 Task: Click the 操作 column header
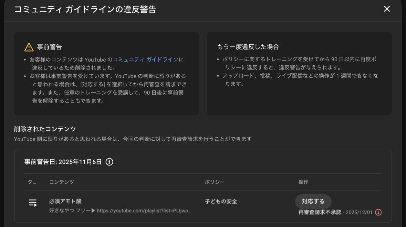(x=303, y=182)
